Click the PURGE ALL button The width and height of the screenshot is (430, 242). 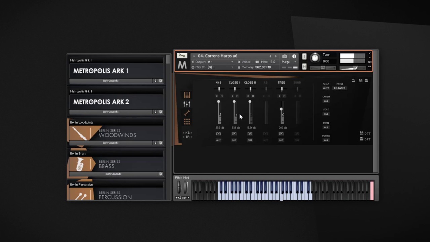326,140
